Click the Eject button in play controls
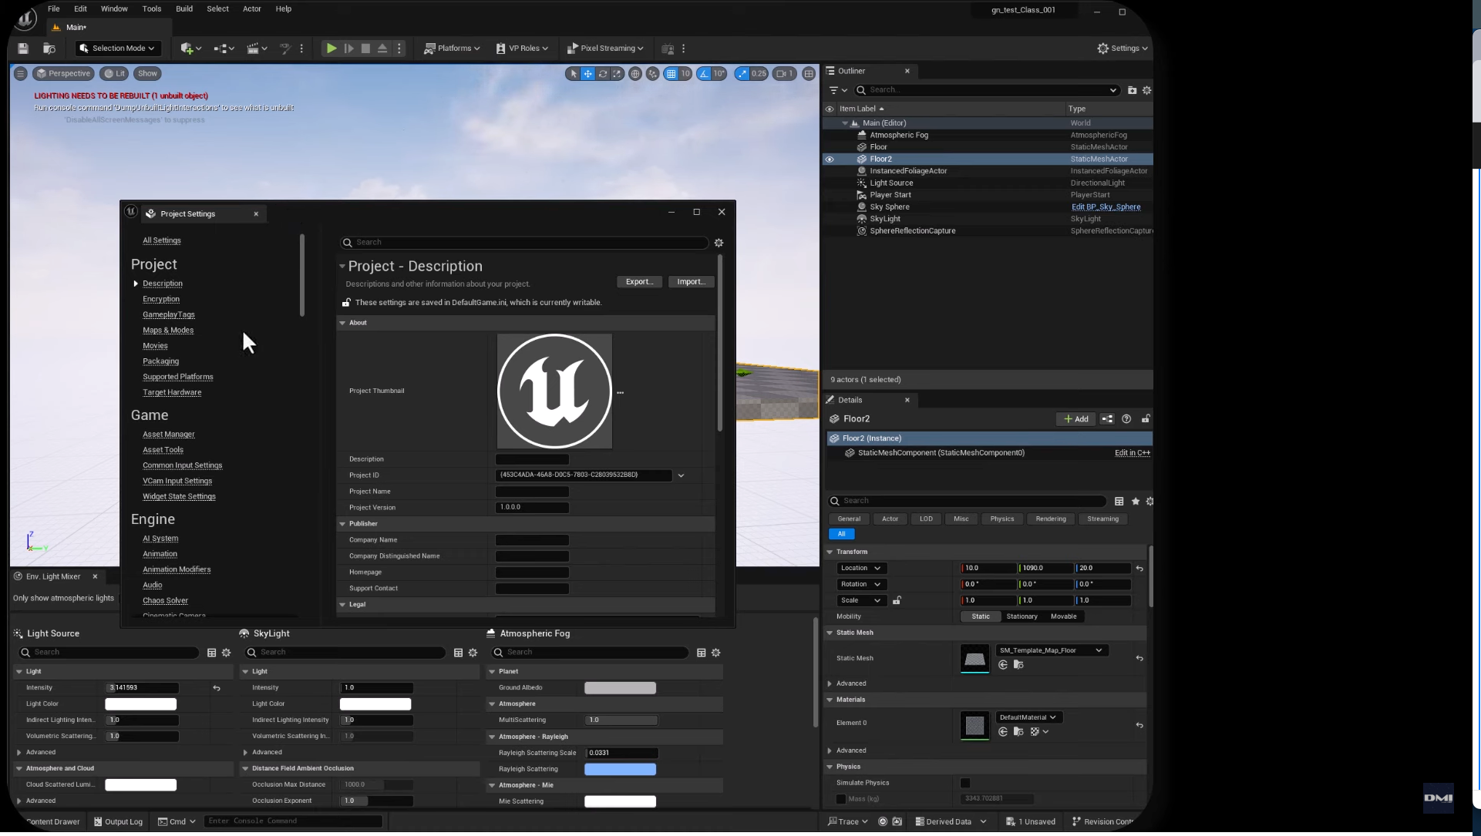1481x836 pixels. [382, 49]
